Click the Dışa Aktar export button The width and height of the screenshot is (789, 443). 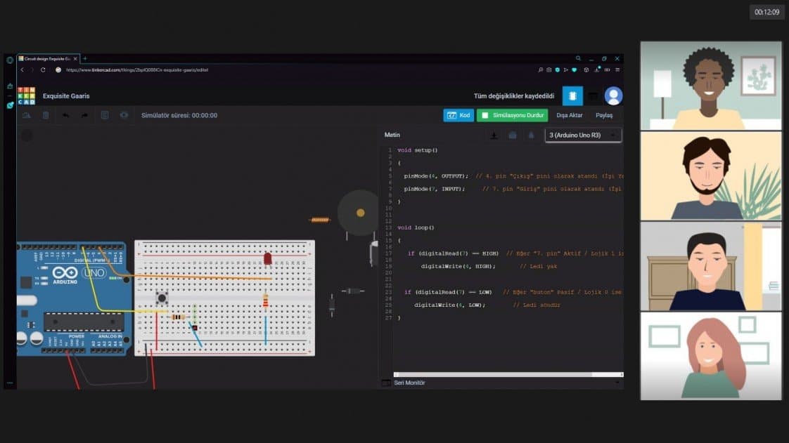pyautogui.click(x=569, y=116)
